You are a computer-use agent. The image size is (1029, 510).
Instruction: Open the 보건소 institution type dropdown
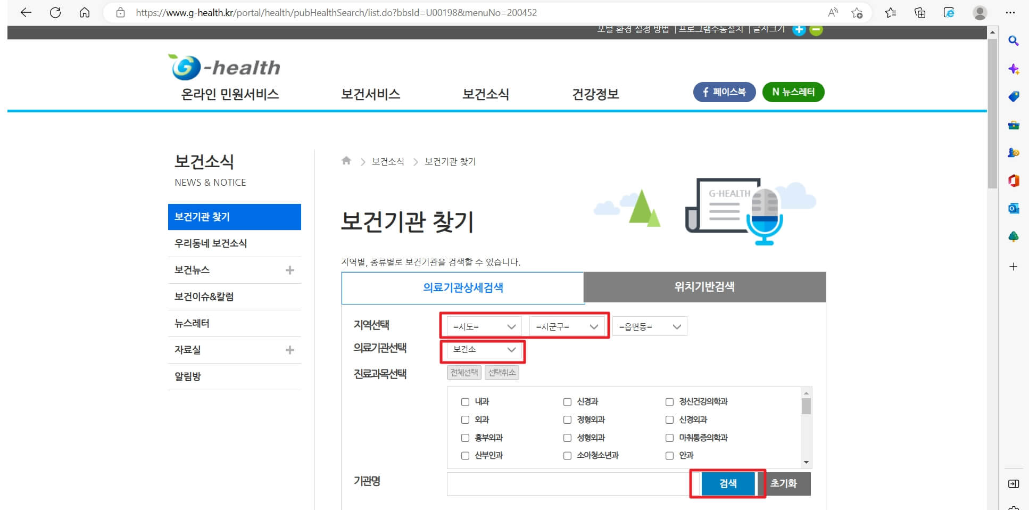pyautogui.click(x=483, y=350)
